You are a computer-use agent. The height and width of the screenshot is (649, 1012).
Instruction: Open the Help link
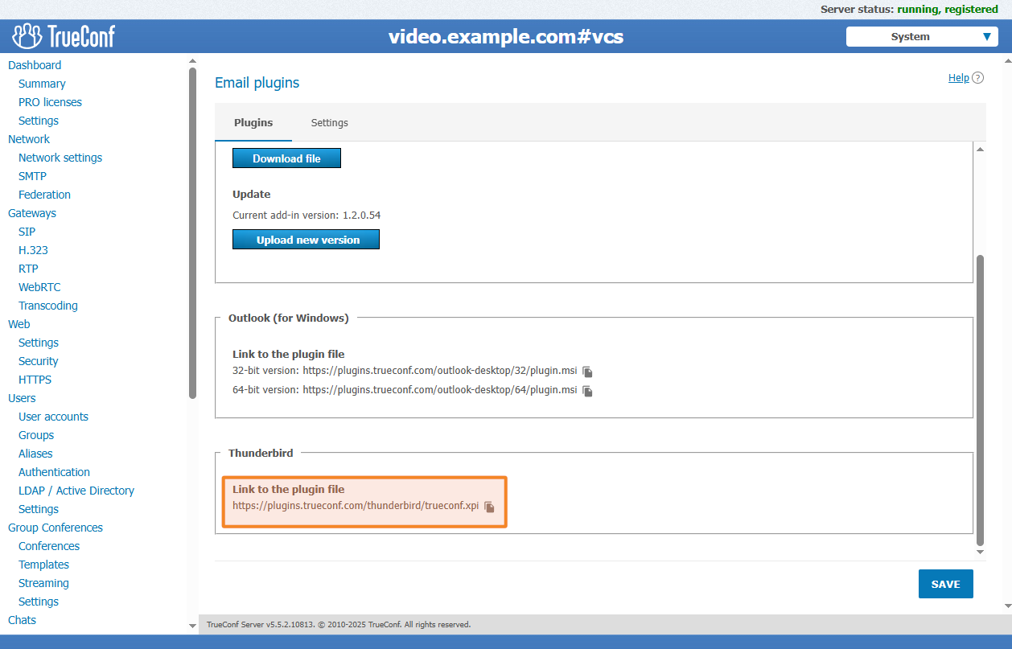(958, 78)
